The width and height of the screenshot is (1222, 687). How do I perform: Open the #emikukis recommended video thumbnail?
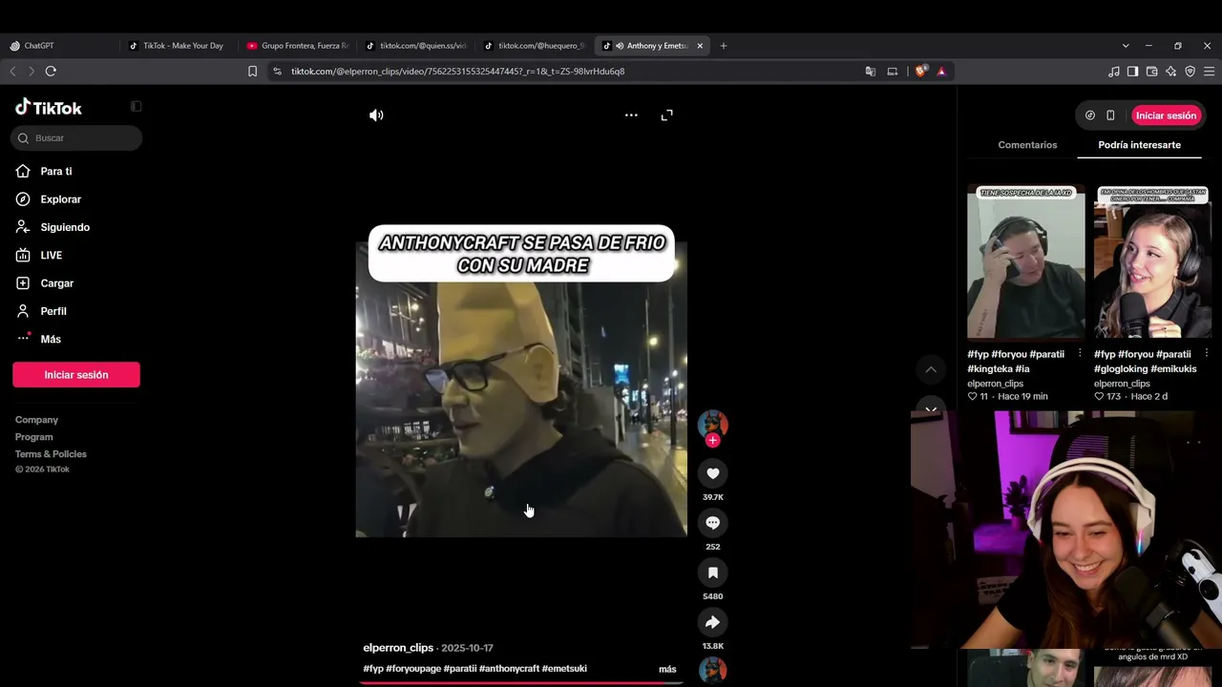coord(1152,262)
